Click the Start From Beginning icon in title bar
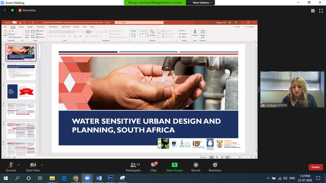This screenshot has width=326, height=183. tap(33, 23)
